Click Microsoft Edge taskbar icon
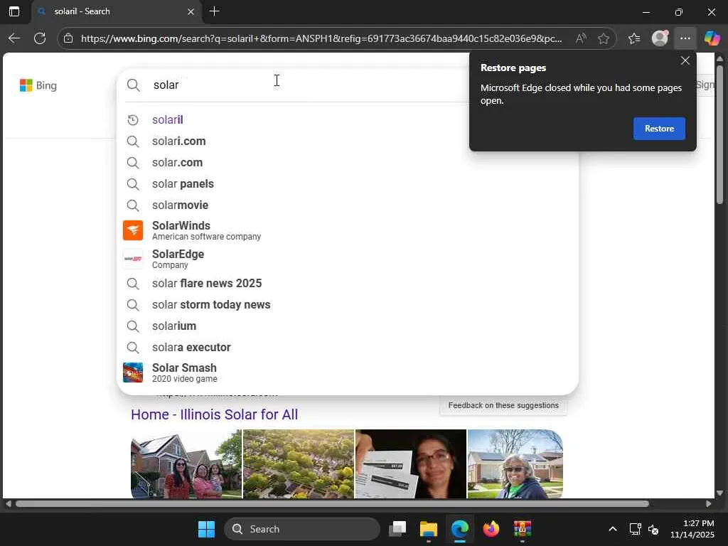Image resolution: width=728 pixels, height=546 pixels. (x=460, y=529)
